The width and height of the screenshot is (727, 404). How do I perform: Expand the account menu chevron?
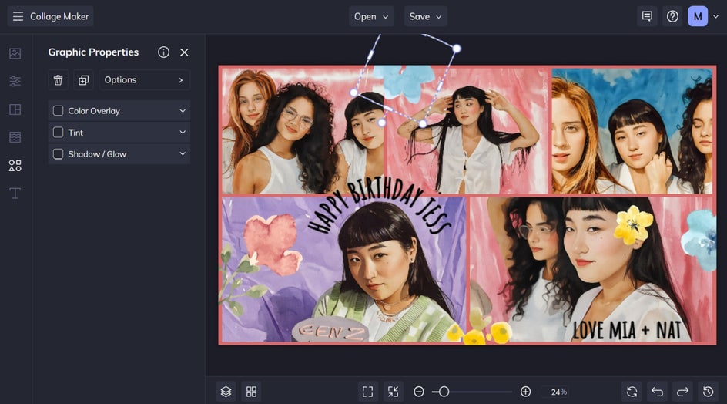(x=716, y=16)
